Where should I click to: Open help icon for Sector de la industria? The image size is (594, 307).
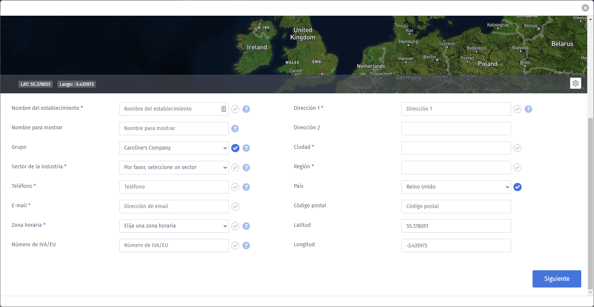[x=246, y=168]
